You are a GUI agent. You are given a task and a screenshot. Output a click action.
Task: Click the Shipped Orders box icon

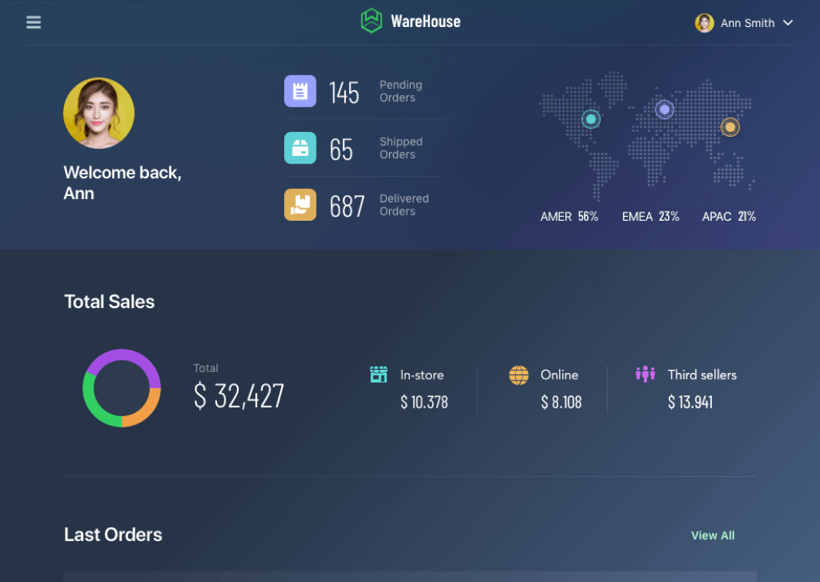click(x=300, y=148)
